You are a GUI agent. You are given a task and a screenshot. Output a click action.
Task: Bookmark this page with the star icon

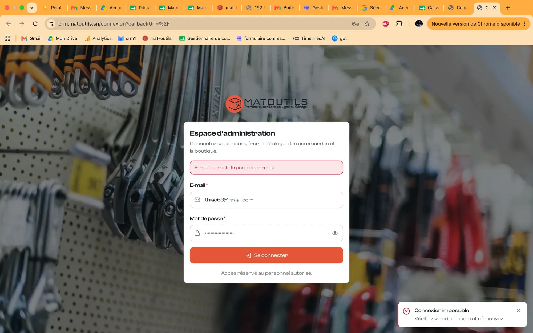tap(367, 24)
